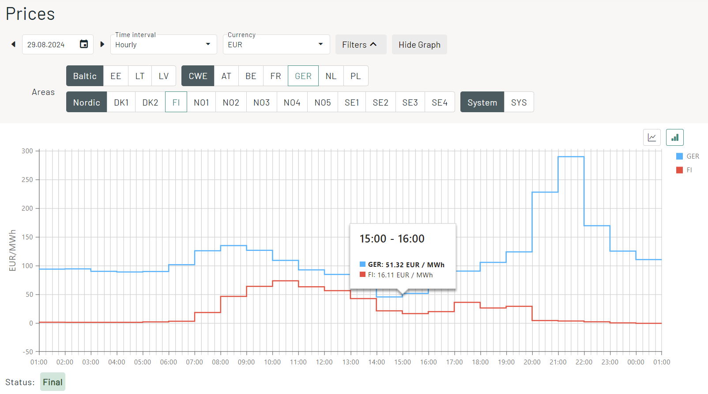Switch to bar chart view
Viewport: 708px width, 394px height.
point(674,137)
